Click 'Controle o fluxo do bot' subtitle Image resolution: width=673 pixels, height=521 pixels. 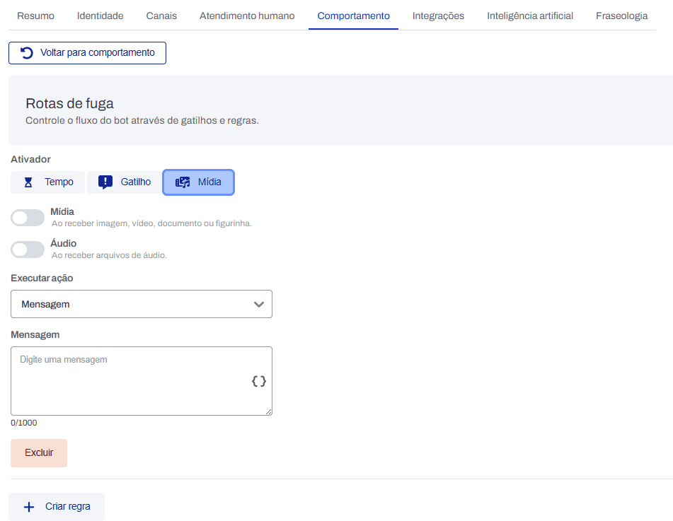[142, 120]
